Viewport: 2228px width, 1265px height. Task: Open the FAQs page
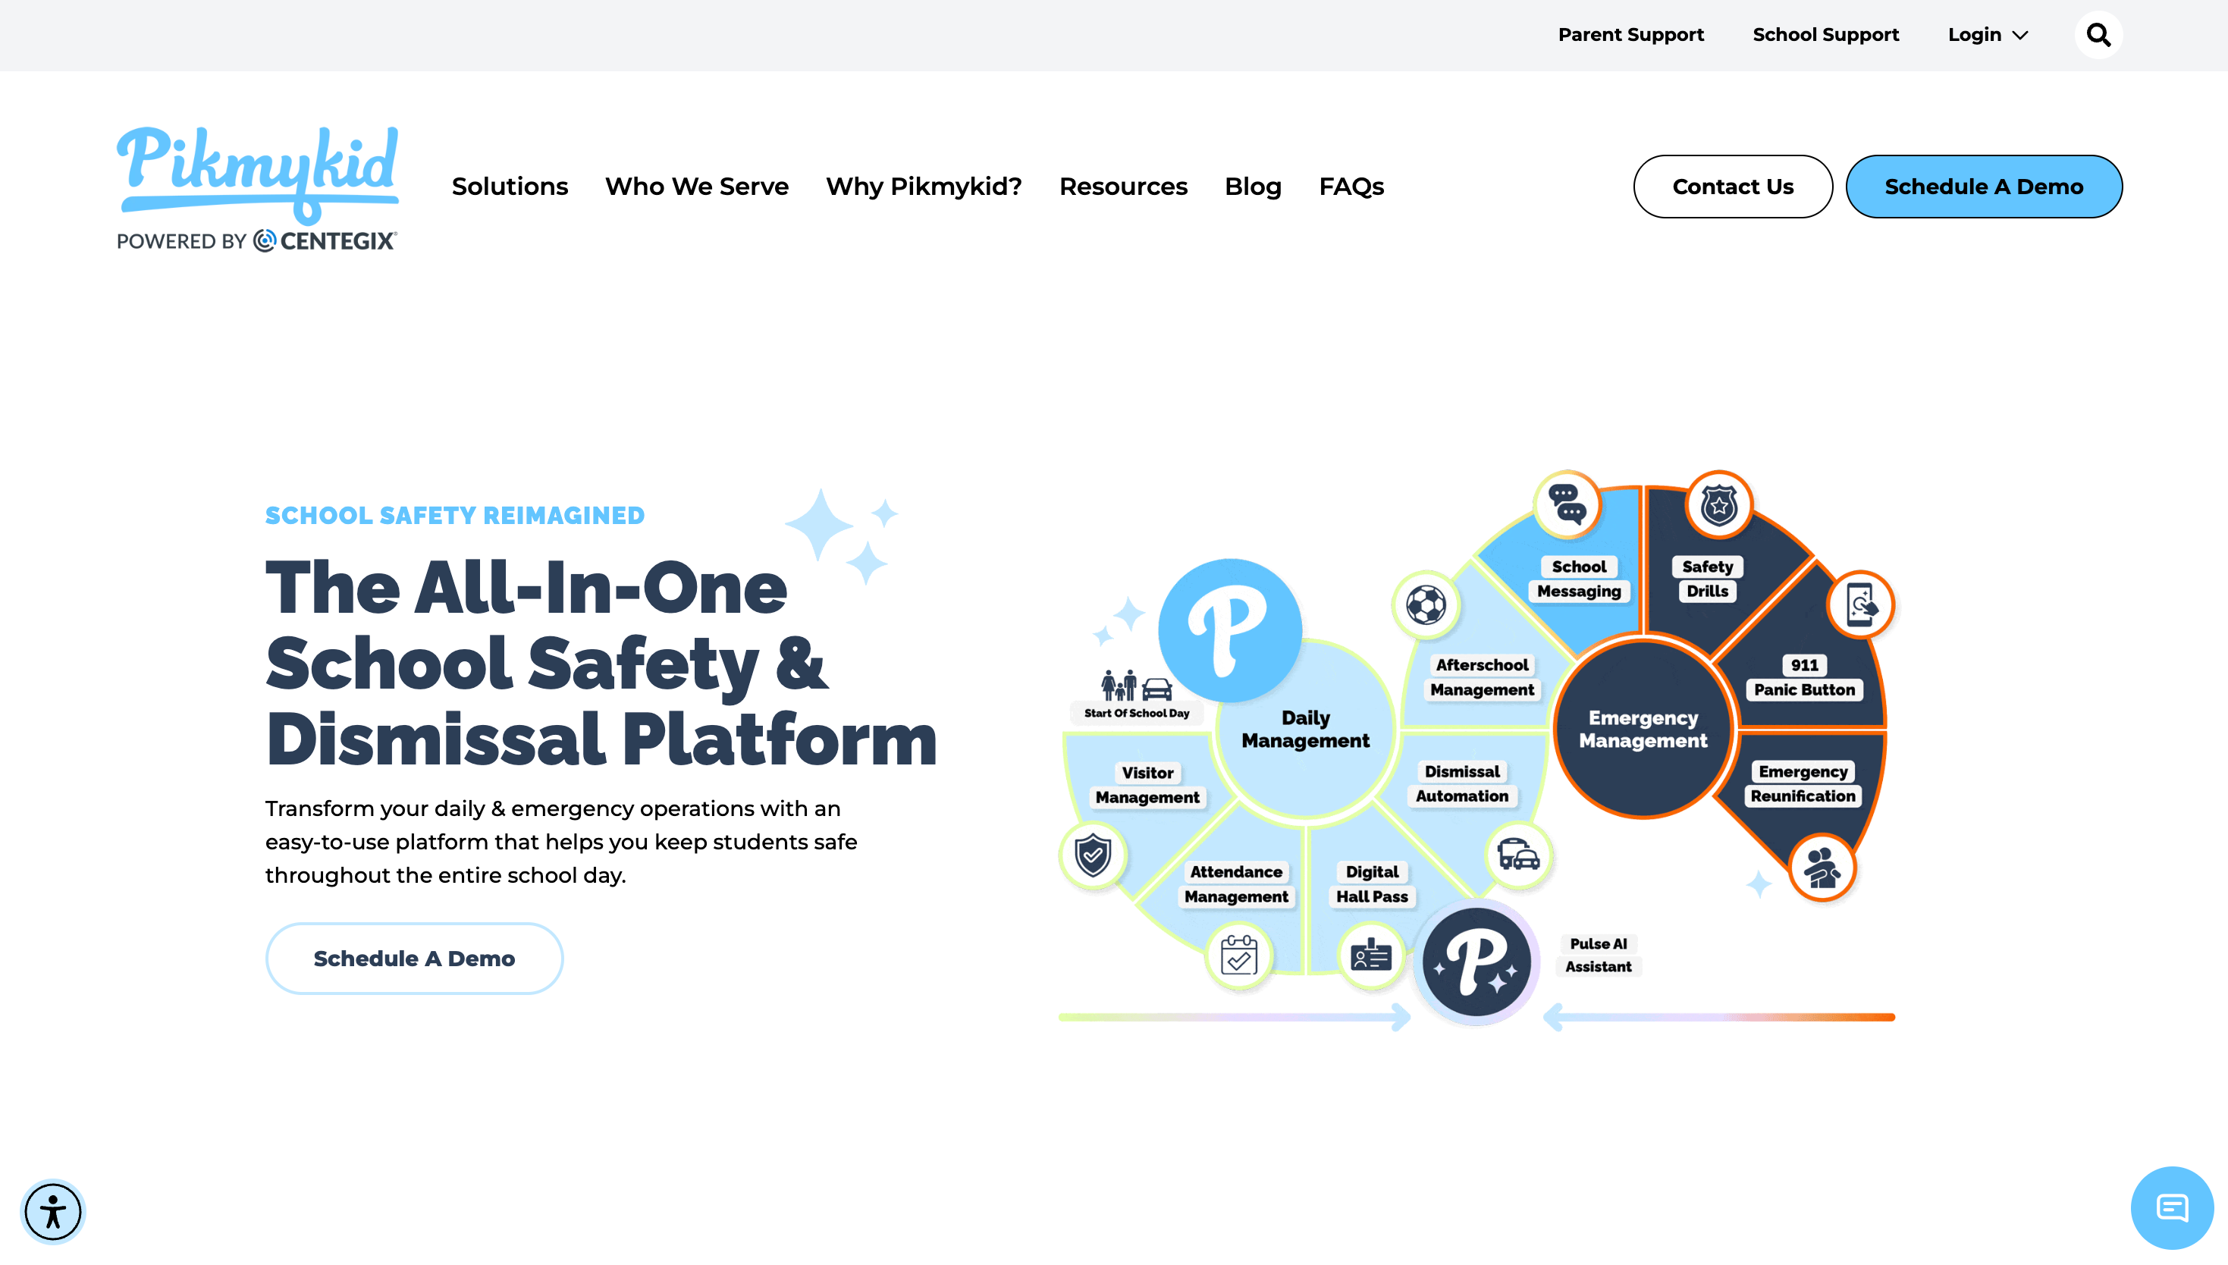pyautogui.click(x=1351, y=187)
